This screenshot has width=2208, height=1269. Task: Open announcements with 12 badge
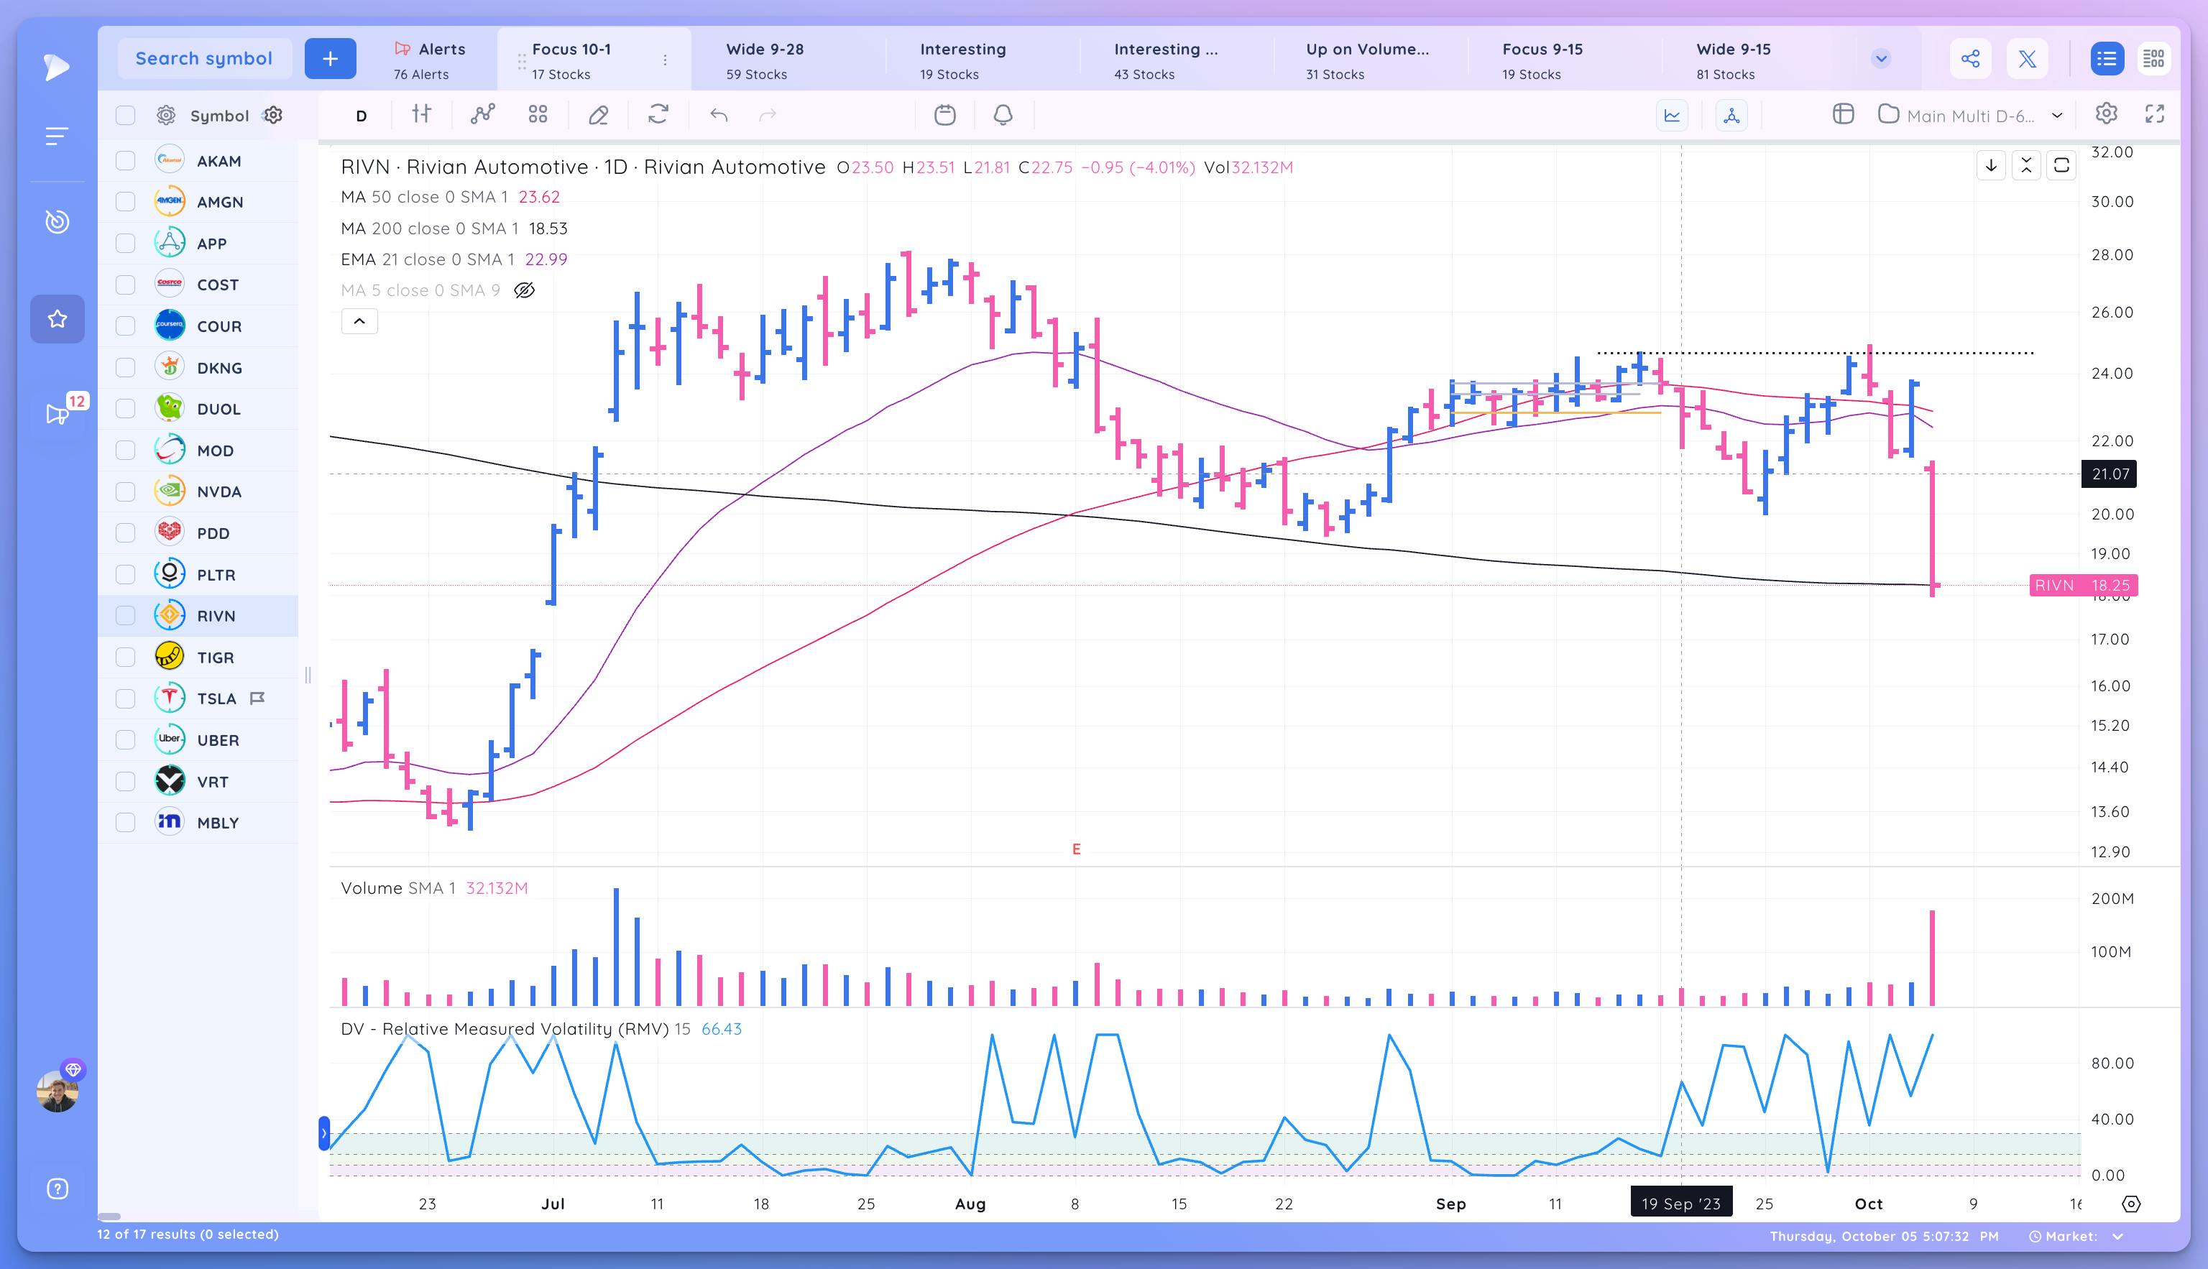point(57,414)
